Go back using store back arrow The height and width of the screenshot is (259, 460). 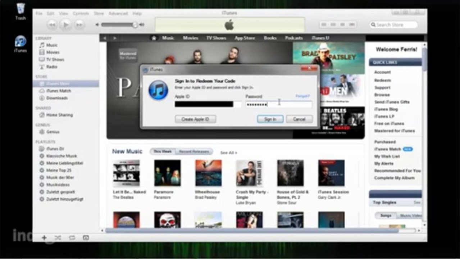pyautogui.click(x=105, y=38)
